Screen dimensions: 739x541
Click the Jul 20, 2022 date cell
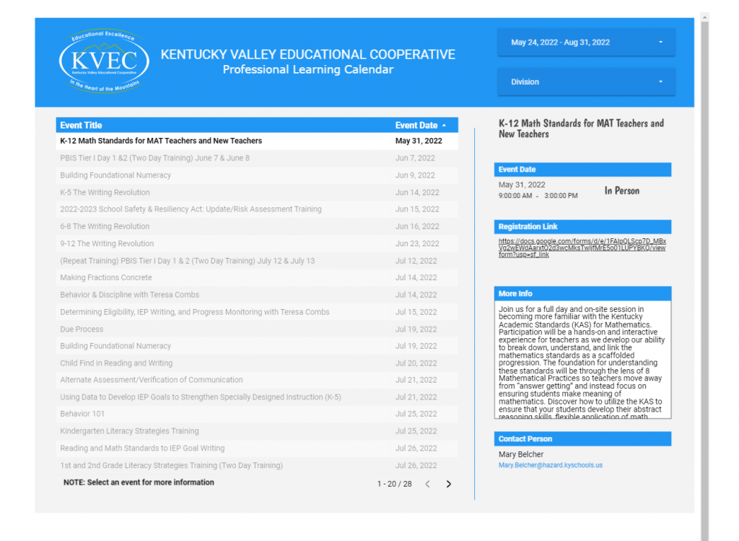point(416,363)
